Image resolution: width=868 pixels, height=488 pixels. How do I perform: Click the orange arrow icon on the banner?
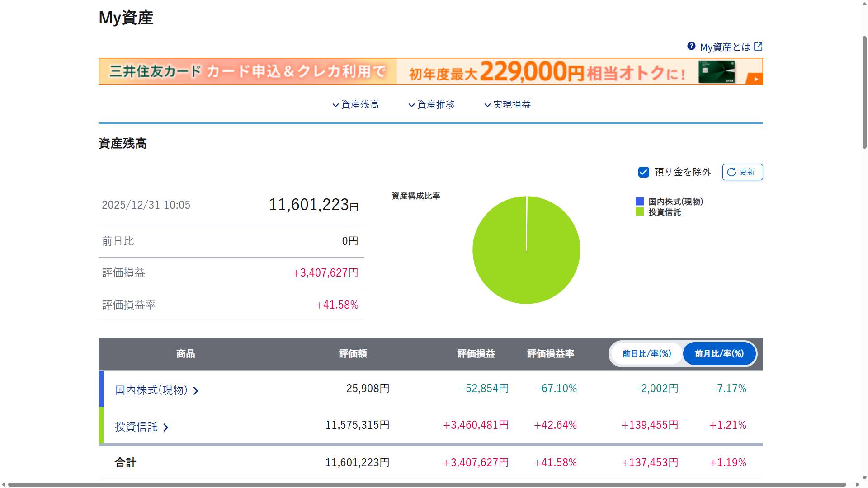pyautogui.click(x=755, y=78)
